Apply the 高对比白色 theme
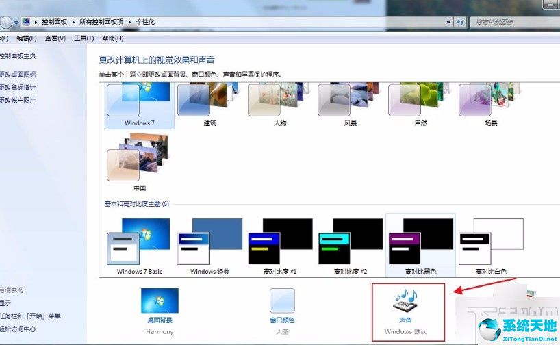Screen dimensions: 560x345 pos(491,246)
